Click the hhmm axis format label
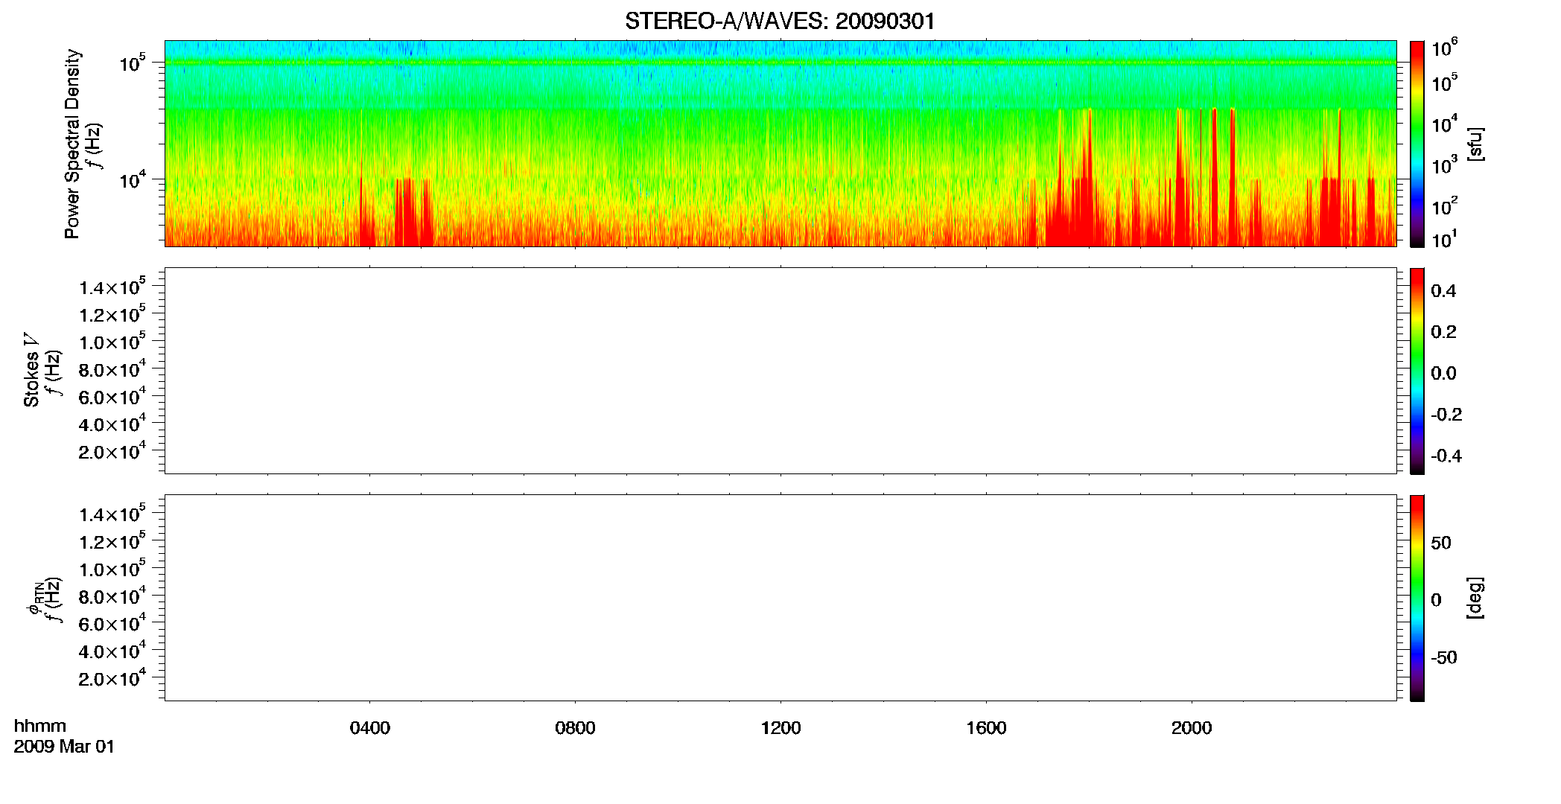This screenshot has height=804, width=1561. point(40,726)
